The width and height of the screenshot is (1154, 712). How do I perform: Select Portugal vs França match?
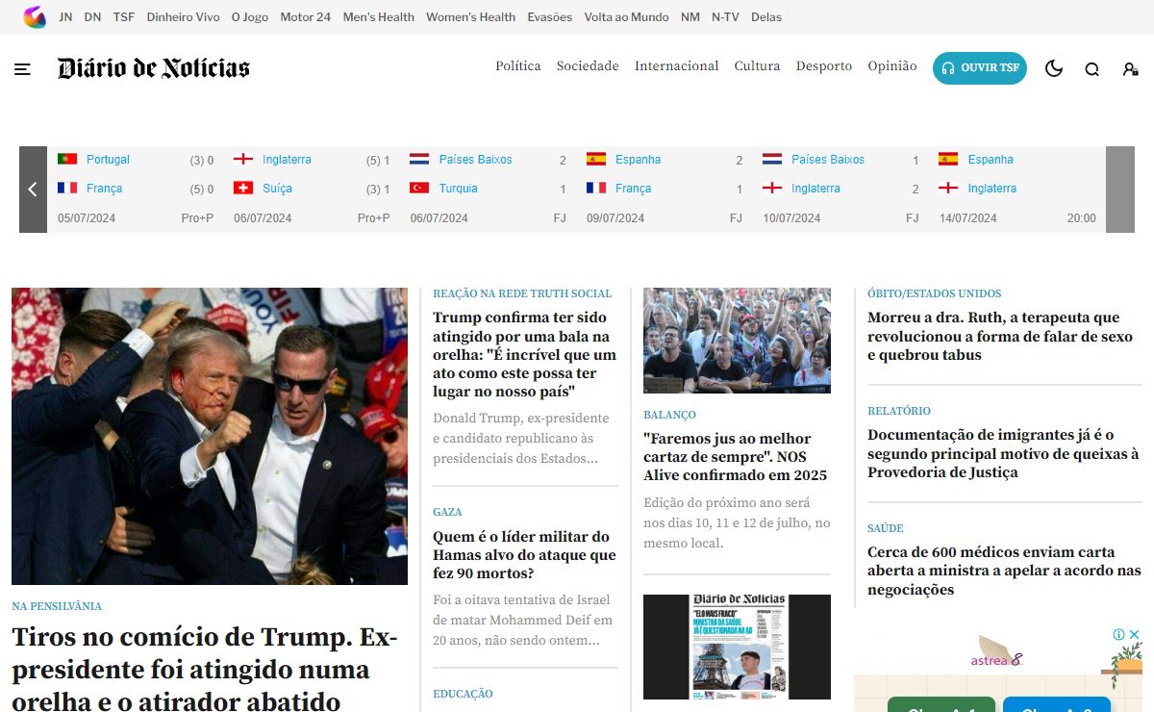(x=136, y=190)
